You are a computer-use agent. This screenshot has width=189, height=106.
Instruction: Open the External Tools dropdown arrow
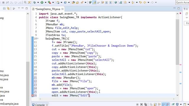53,2
